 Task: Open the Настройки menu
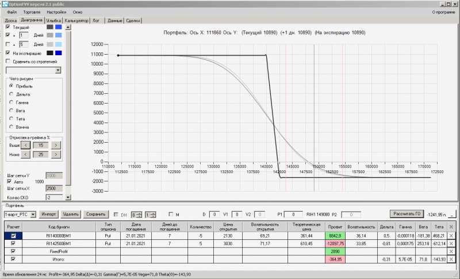coord(56,12)
